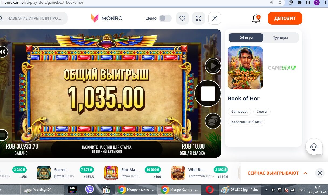Open Viber from the Windows taskbar

click(89, 190)
